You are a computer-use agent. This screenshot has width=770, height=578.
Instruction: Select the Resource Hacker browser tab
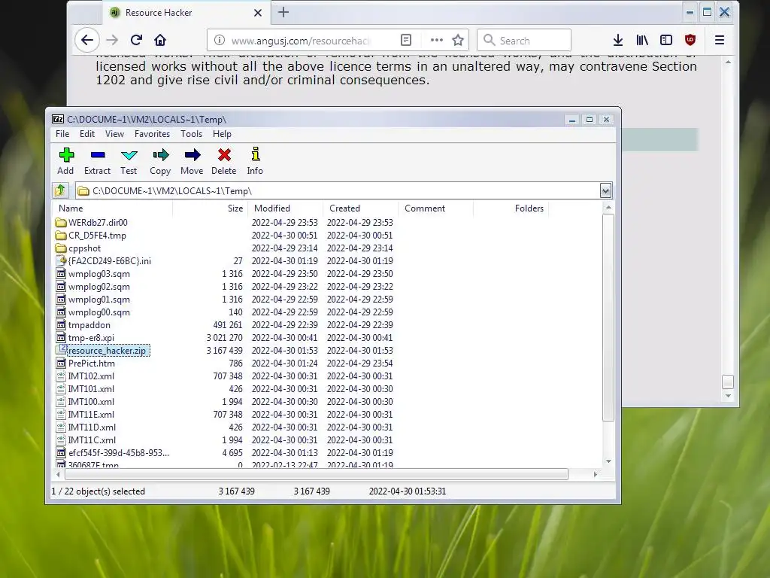(x=186, y=13)
